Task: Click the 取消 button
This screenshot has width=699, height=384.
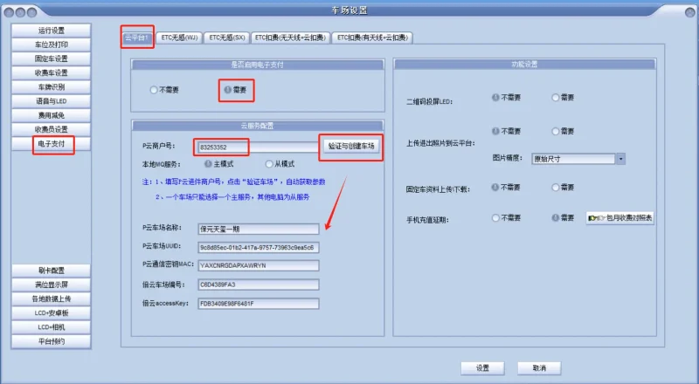Action: click(x=539, y=367)
